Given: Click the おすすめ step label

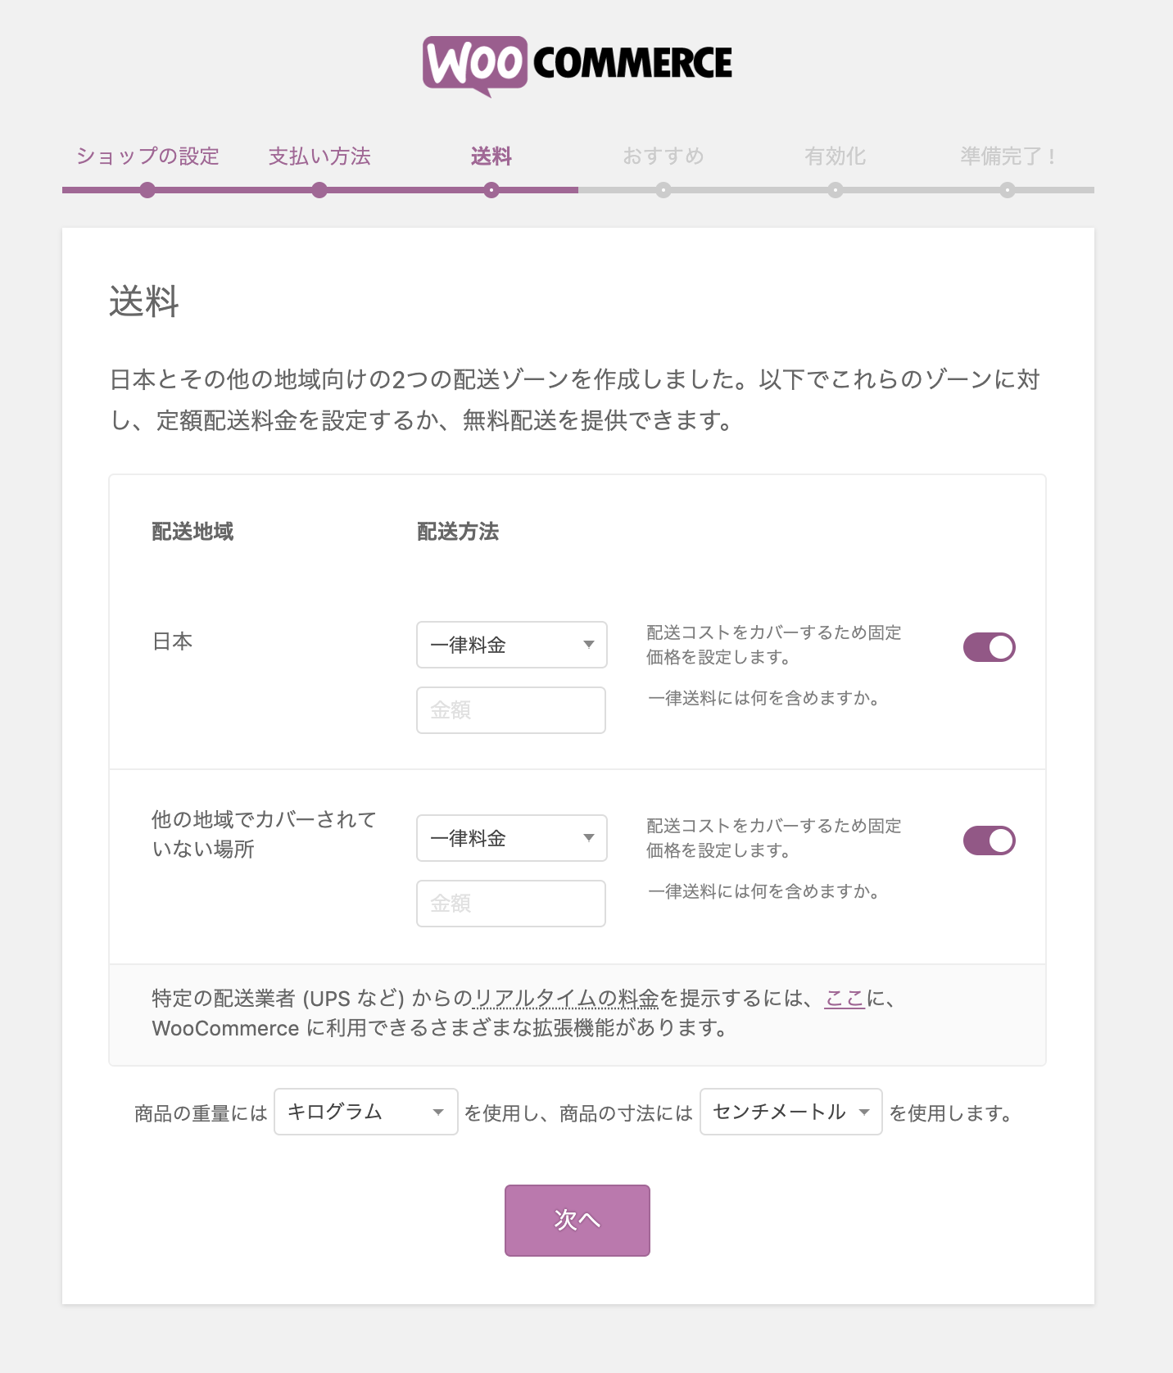Looking at the screenshot, I should (x=663, y=156).
